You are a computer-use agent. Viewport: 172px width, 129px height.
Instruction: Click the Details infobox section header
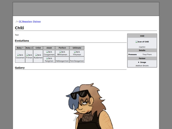tap(142, 50)
